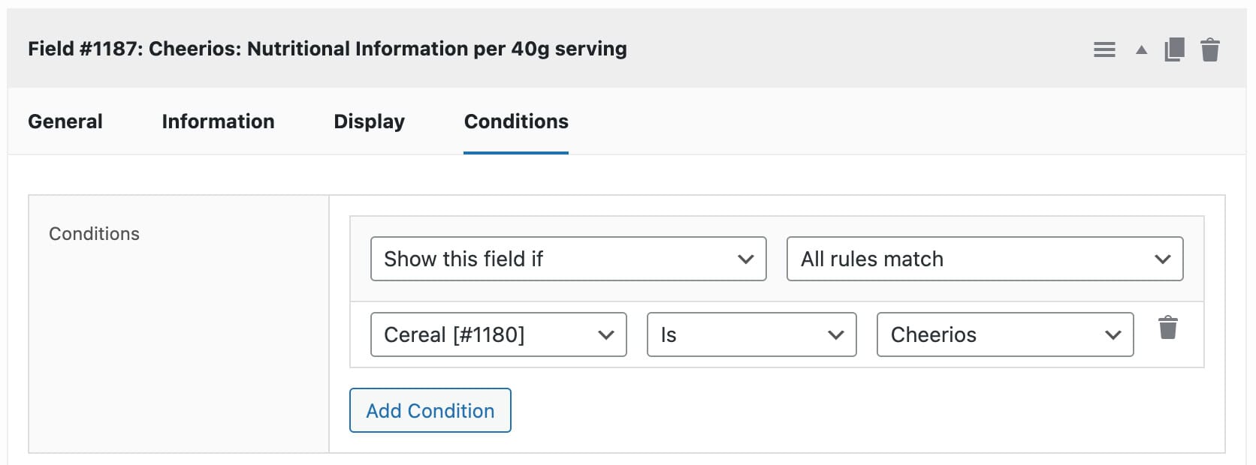This screenshot has height=465, width=1256.
Task: Delete Field #1187 with the trash icon
Action: click(1211, 49)
